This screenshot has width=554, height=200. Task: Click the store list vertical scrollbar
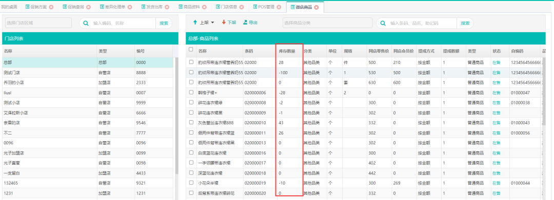176,116
